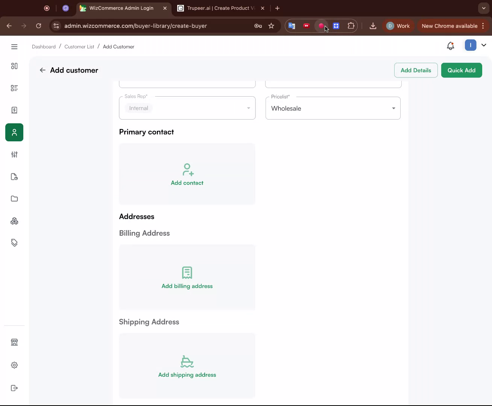This screenshot has height=406, width=492.
Task: Click the red video extension icon
Action: 306,26
